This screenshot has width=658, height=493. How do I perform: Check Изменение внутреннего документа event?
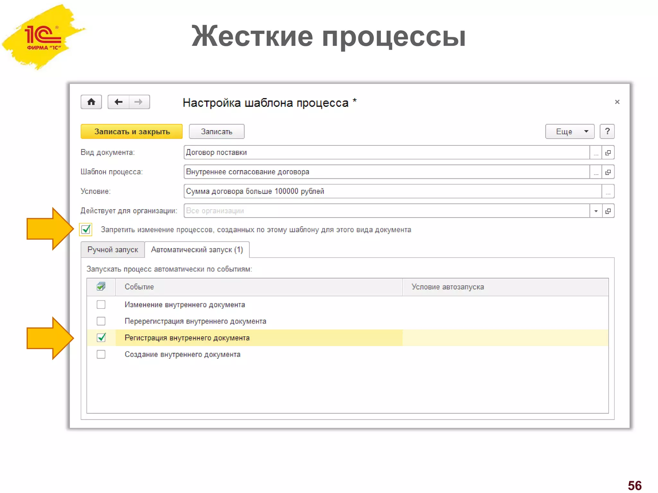coord(101,305)
